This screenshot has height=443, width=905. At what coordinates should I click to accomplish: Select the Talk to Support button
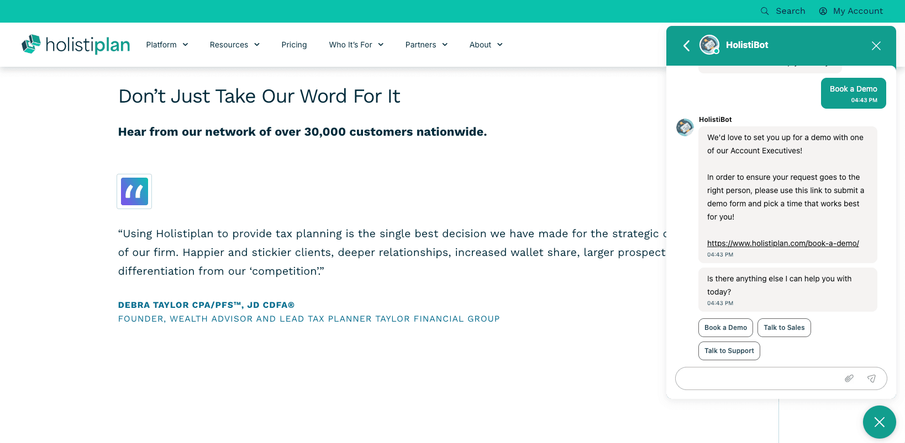tap(729, 351)
